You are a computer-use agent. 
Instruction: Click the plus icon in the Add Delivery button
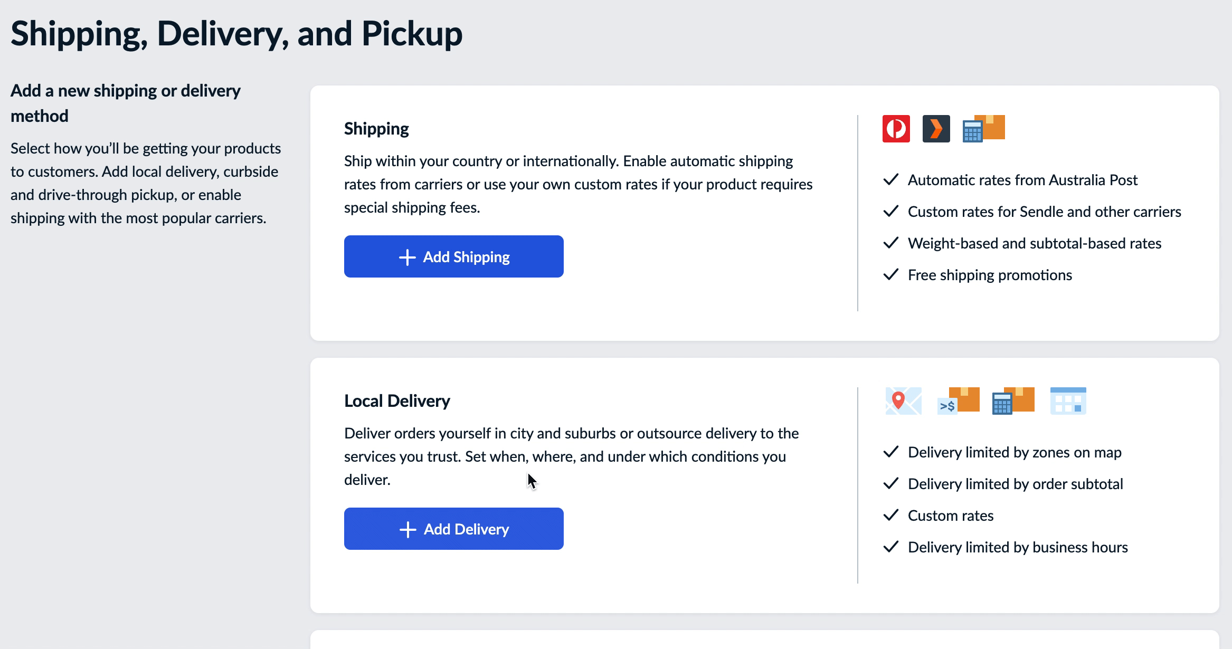tap(408, 530)
